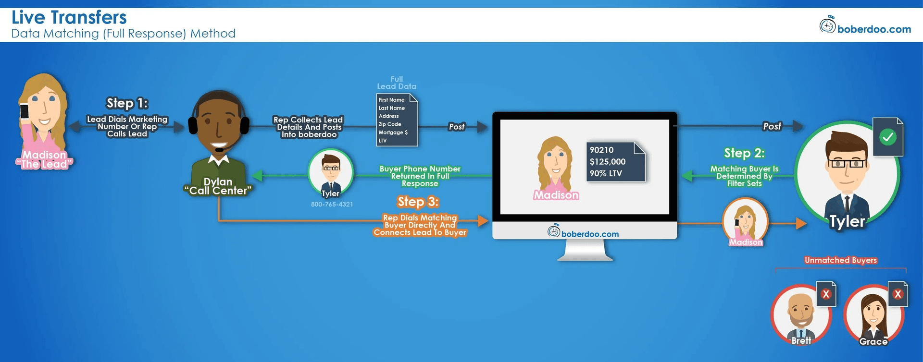Click the red X document on Brett
The image size is (923, 362).
tap(826, 294)
